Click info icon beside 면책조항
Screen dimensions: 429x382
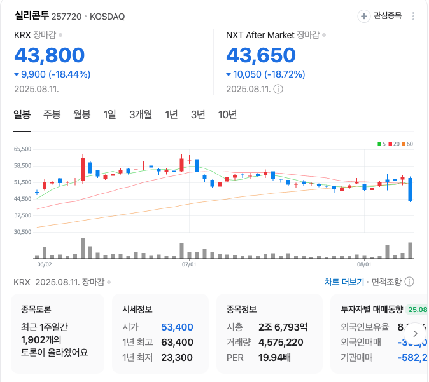point(409,282)
